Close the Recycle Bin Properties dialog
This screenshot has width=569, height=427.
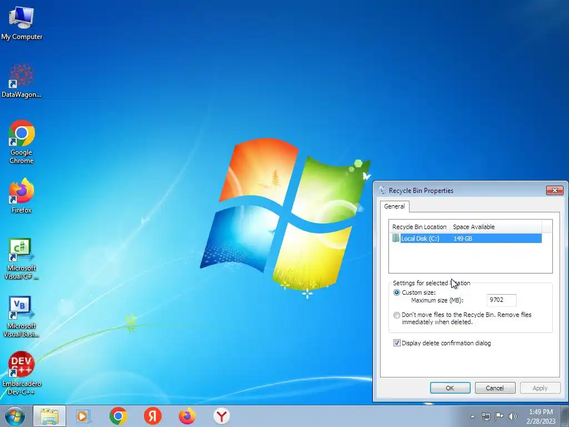coord(555,190)
